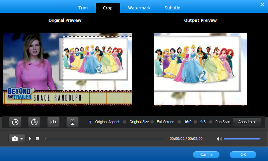
Task: Switch to the Trim tab
Action: (x=83, y=8)
